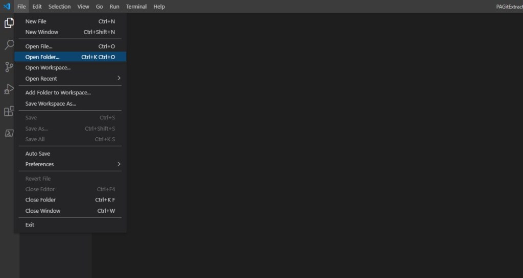Click Close Folder in File menu
The height and width of the screenshot is (278, 523).
coord(41,200)
